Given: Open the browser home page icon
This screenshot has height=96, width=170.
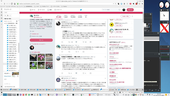Looking at the screenshot, I should pyautogui.click(x=15, y=4).
